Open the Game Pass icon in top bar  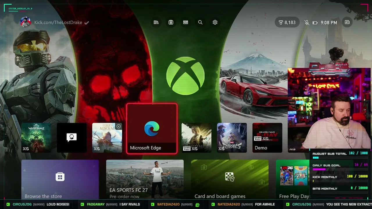186,22
